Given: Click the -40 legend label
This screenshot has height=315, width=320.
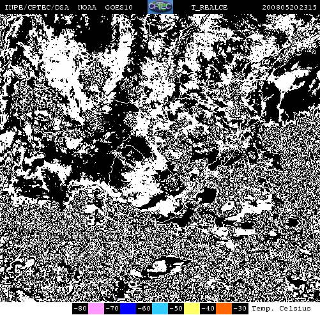Looking at the screenshot, I should click(208, 309).
